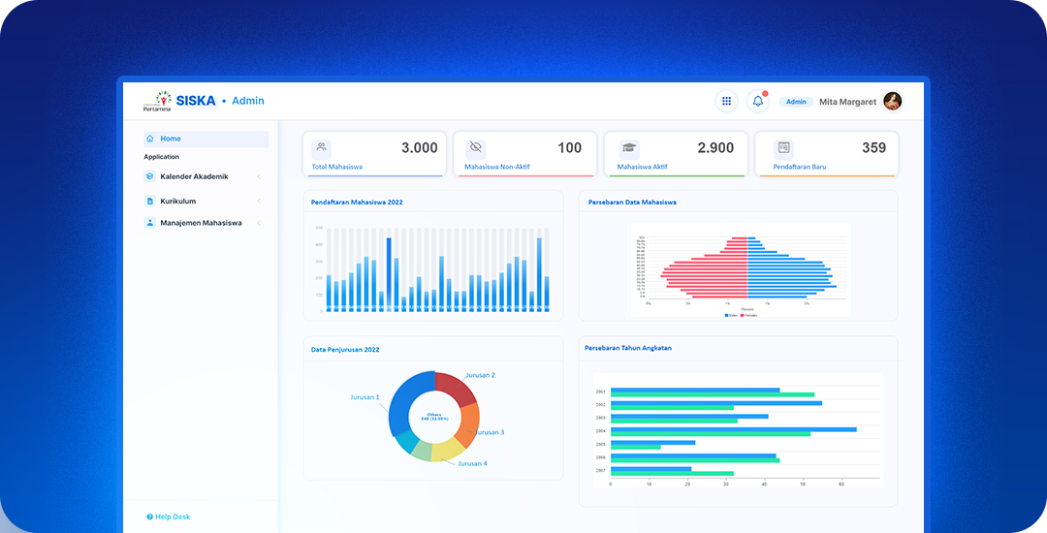Image resolution: width=1047 pixels, height=533 pixels.
Task: Expand the Kurikulum submenu chevron
Action: point(259,201)
